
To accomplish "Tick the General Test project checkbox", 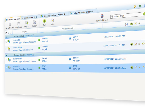I will pyautogui.click(x=6, y=60).
